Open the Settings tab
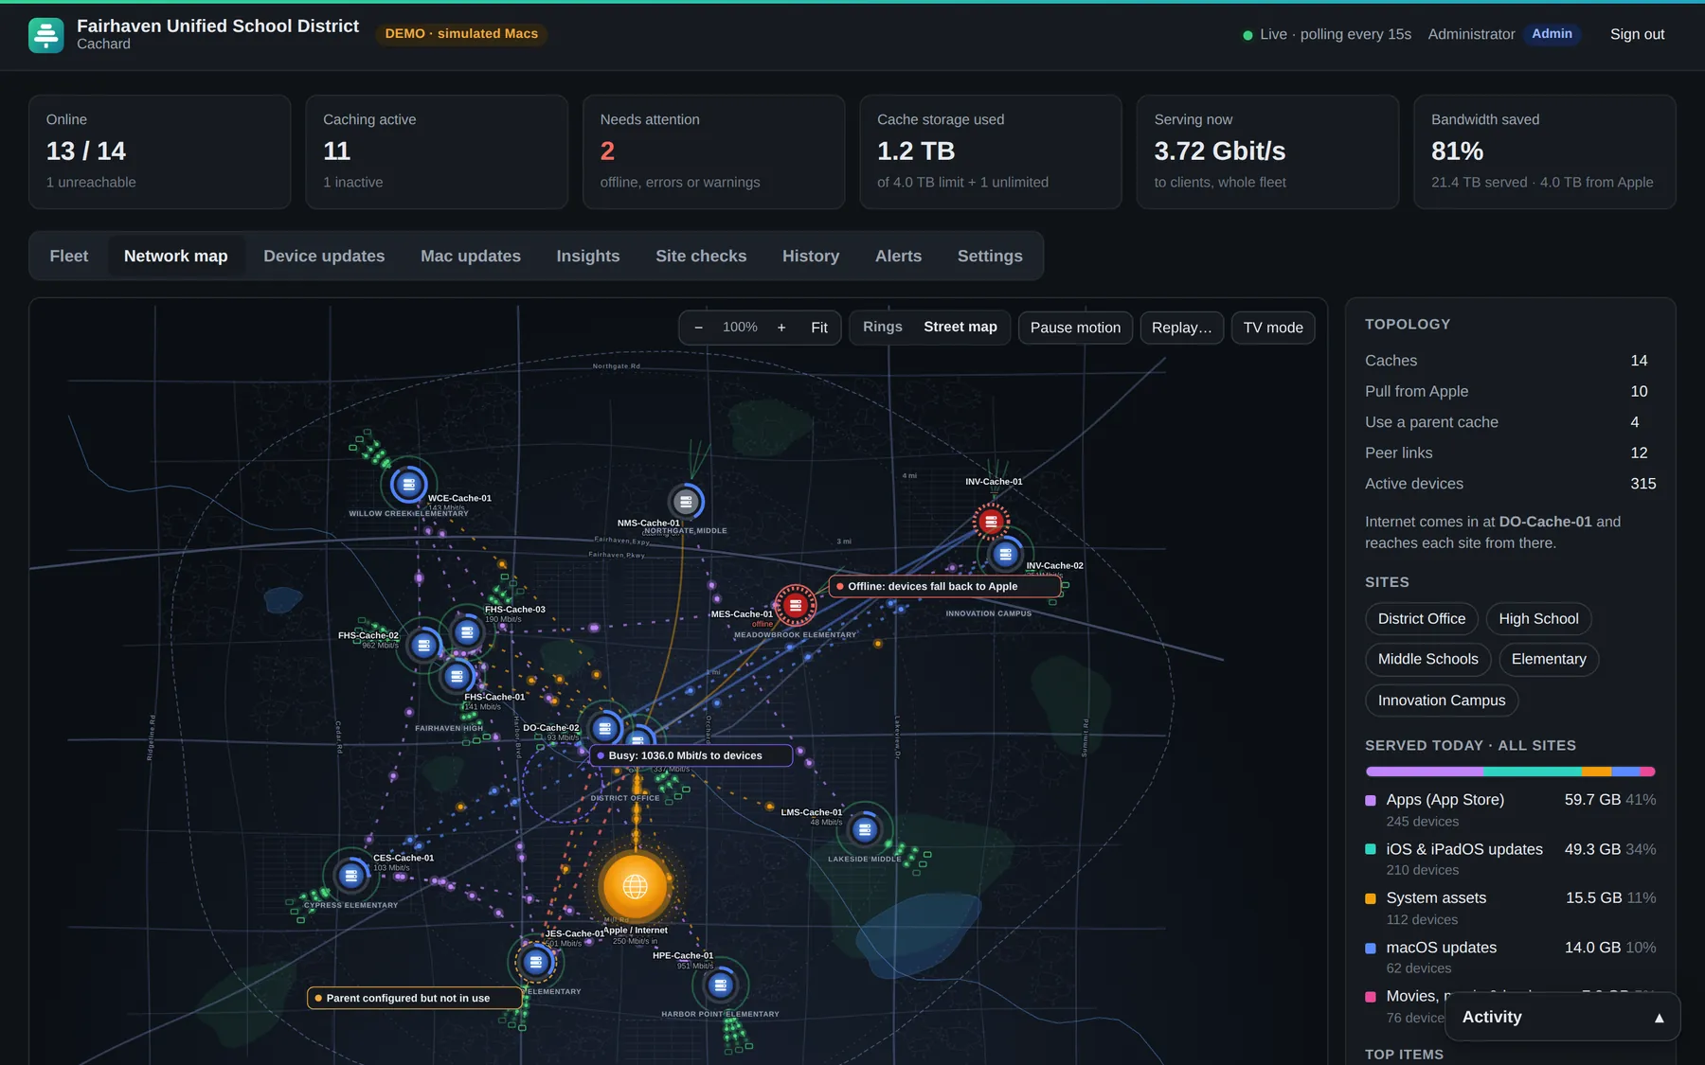The width and height of the screenshot is (1705, 1065). 989,256
